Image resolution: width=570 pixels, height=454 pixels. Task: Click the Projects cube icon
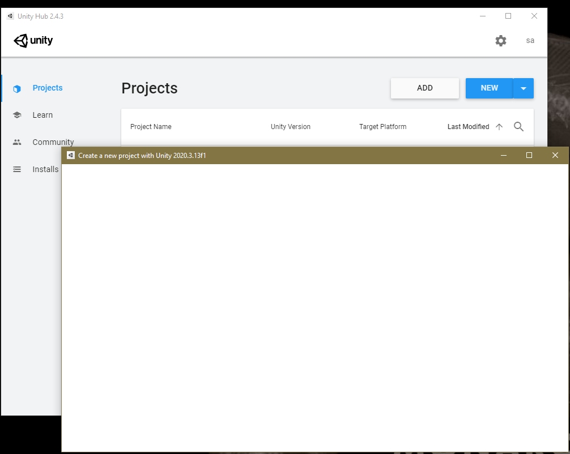click(x=17, y=89)
